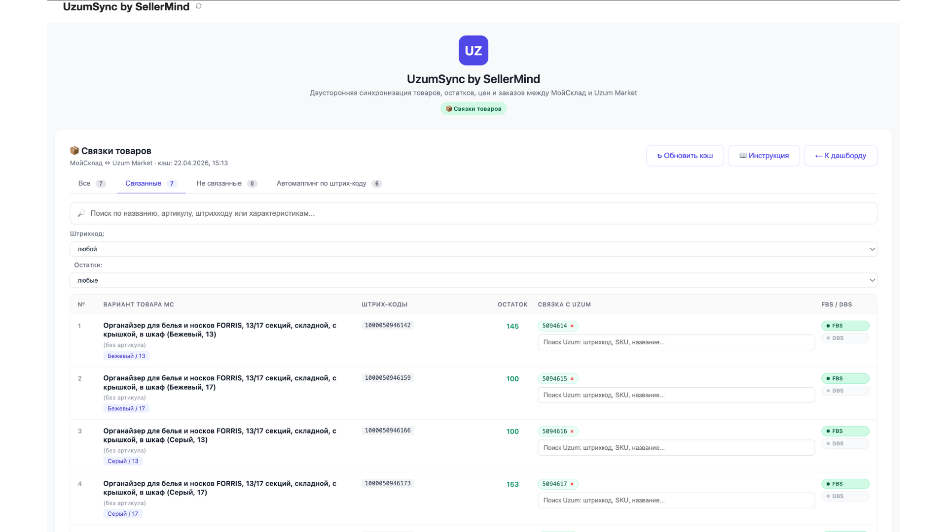Click the package icon near Связки товаров heading
Image resolution: width=947 pixels, height=532 pixels.
tap(74, 151)
